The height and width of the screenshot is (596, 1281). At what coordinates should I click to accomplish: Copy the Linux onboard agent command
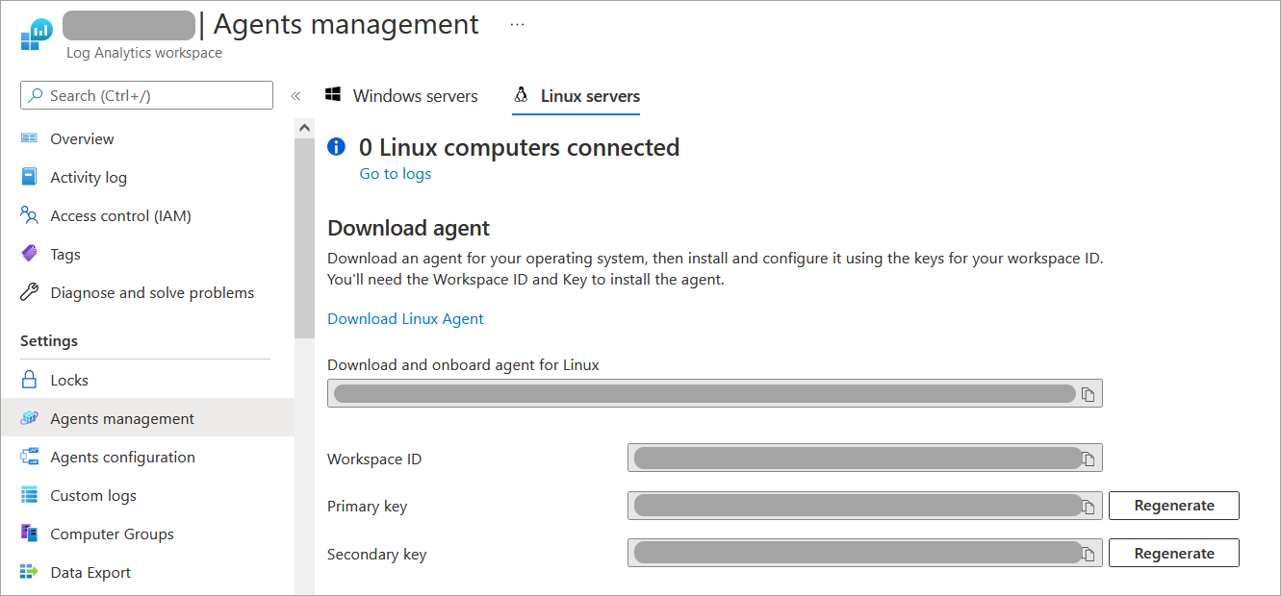coord(1089,394)
